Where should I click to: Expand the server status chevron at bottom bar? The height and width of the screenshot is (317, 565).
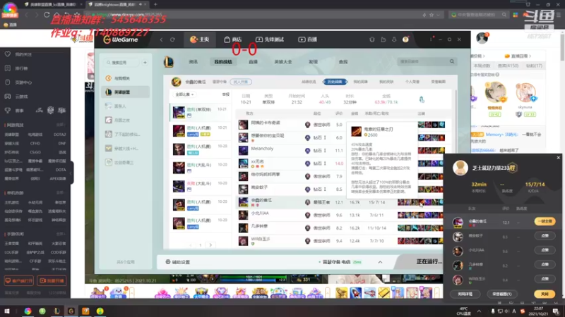tap(380, 262)
